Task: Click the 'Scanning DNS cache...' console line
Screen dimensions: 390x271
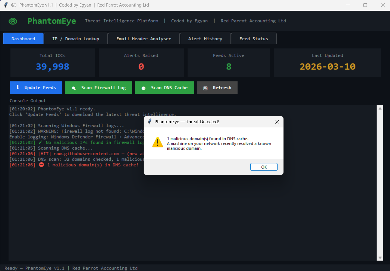Action: click(x=51, y=148)
